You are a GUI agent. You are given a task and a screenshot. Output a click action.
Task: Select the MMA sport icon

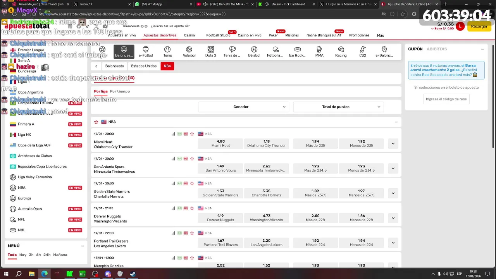tap(319, 52)
